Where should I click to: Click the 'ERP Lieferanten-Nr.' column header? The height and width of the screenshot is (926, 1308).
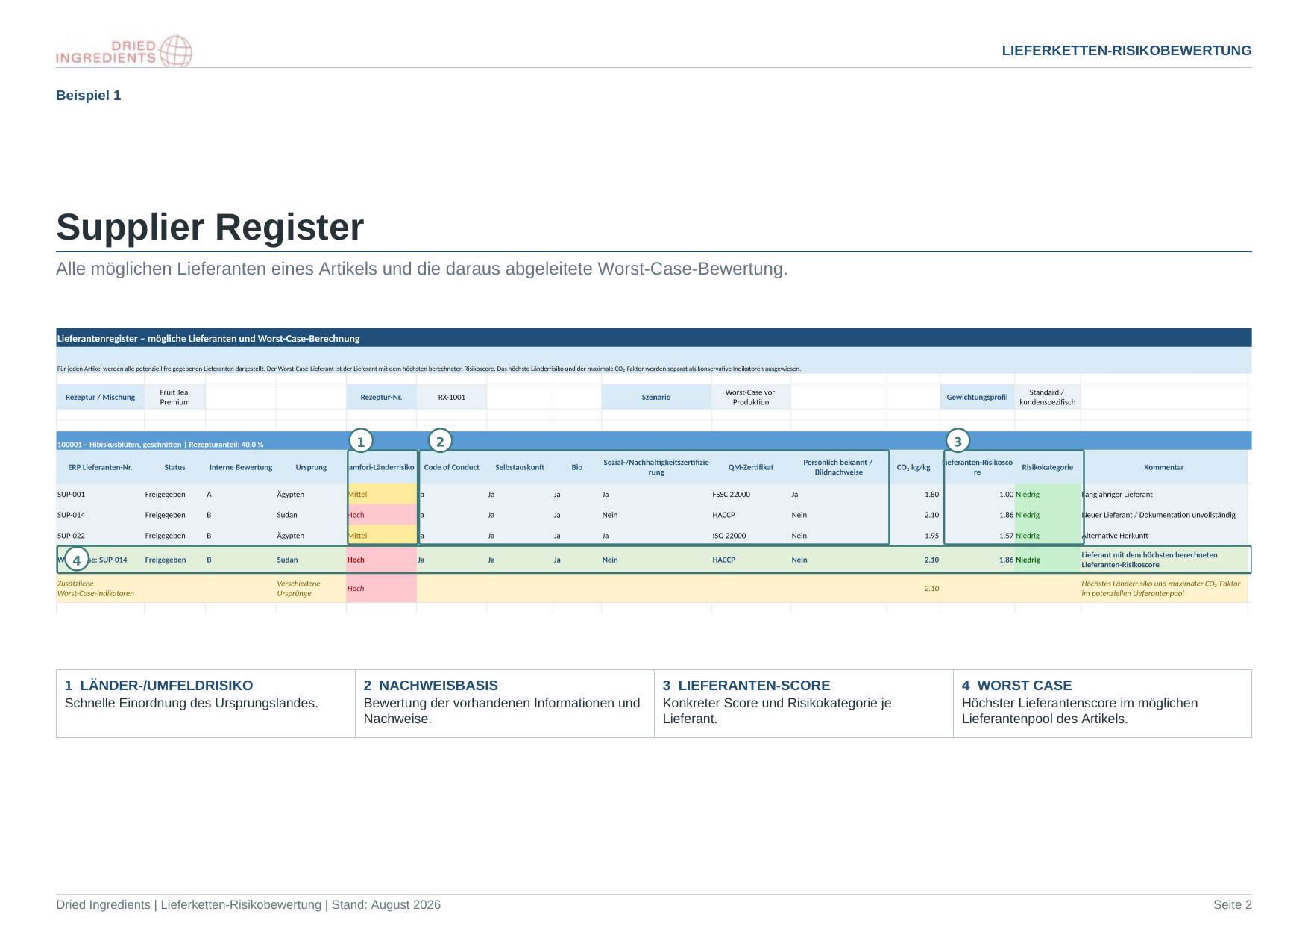pyautogui.click(x=100, y=467)
